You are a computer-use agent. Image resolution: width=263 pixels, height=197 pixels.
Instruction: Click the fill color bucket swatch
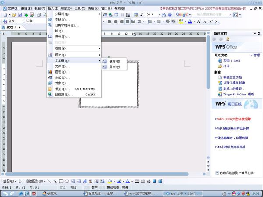coord(109,181)
